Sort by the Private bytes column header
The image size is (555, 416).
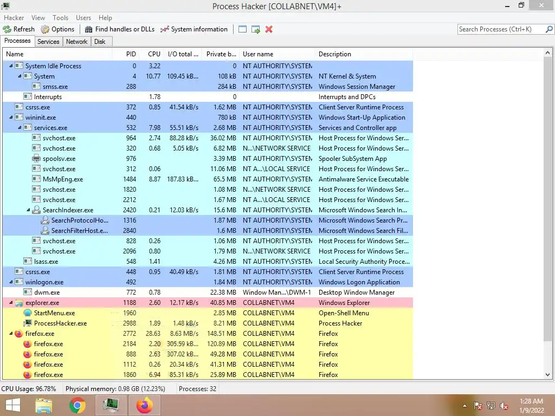pyautogui.click(x=220, y=54)
